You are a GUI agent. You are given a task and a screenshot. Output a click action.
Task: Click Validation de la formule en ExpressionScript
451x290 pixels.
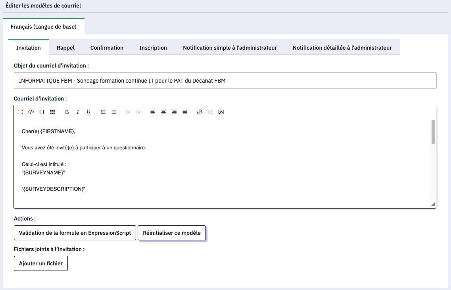[75, 233]
